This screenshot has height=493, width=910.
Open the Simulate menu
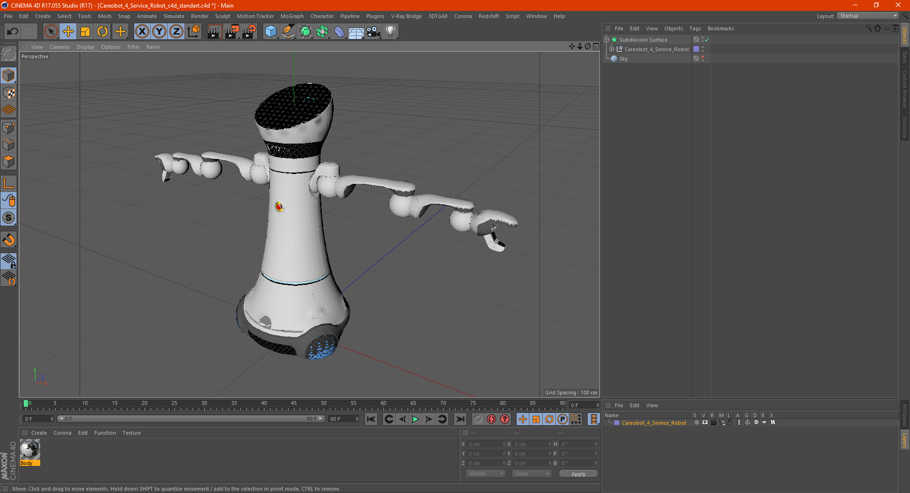click(x=174, y=16)
